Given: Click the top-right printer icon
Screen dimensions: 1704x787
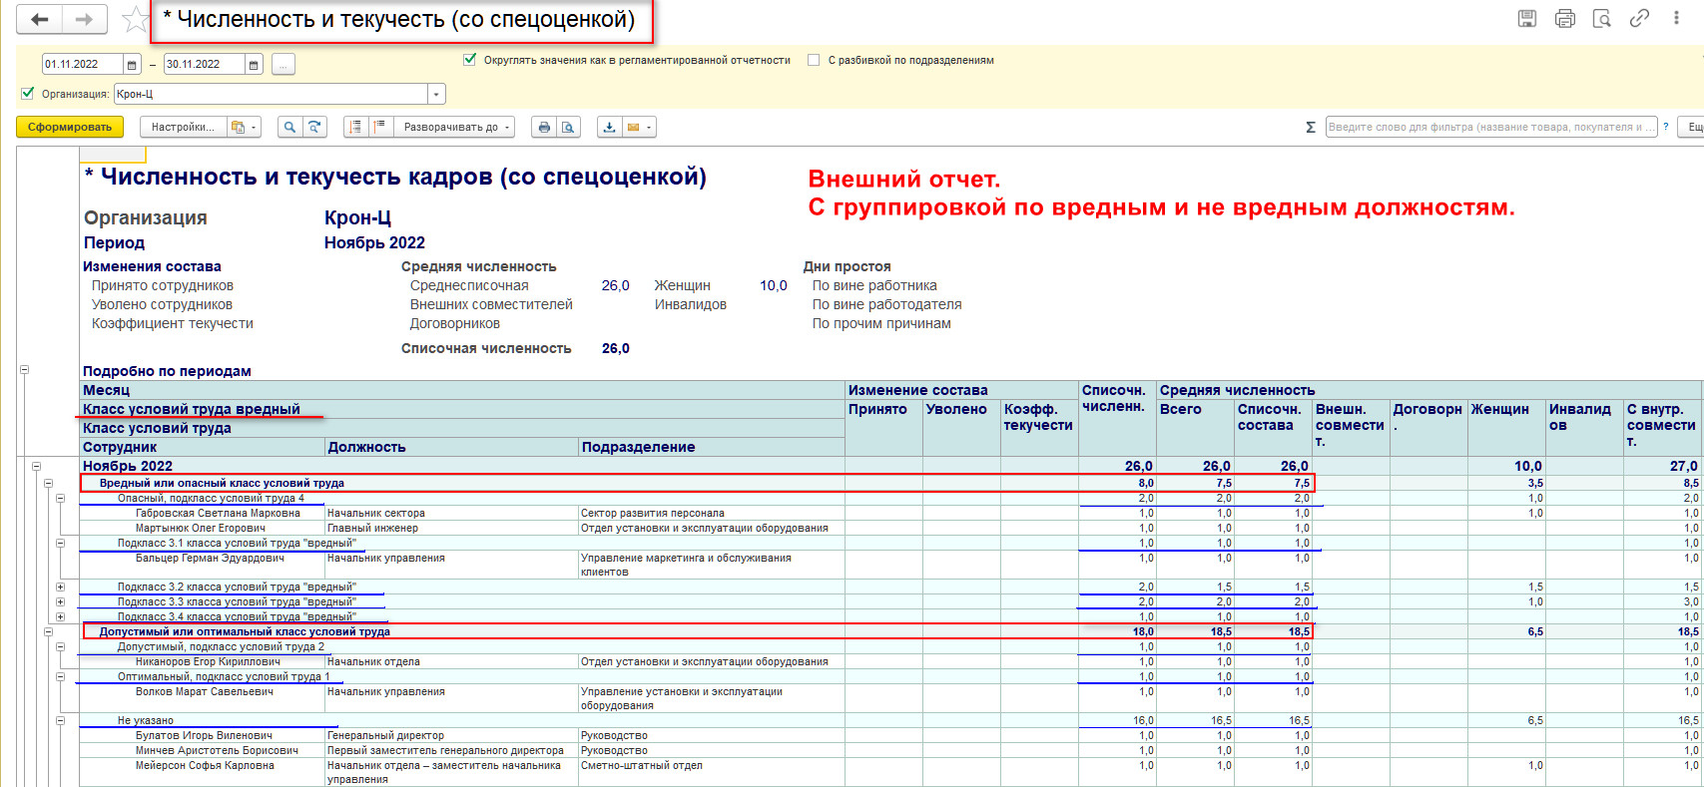Looking at the screenshot, I should tap(1565, 18).
